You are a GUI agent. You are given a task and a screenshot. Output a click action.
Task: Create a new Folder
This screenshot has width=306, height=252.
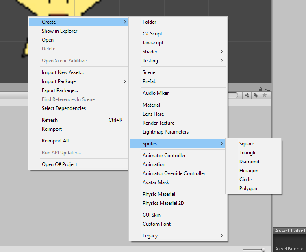(x=178, y=22)
